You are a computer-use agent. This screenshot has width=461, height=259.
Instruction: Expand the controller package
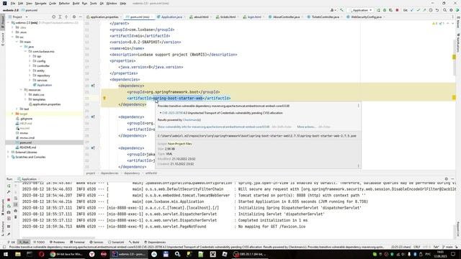point(30,65)
